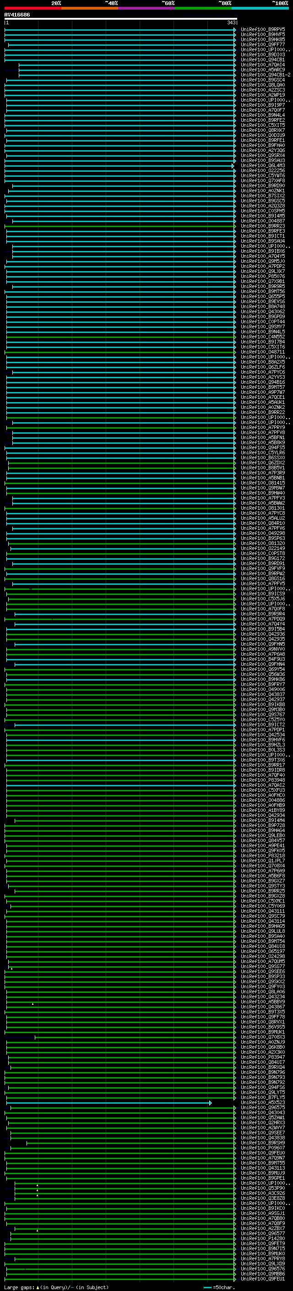Click hit label UniRef100_B9ICT1
This screenshot has width=293, height=1291.
click(263, 236)
